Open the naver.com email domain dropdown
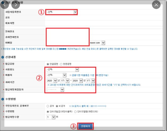167x131 pixels. pyautogui.click(x=97, y=43)
